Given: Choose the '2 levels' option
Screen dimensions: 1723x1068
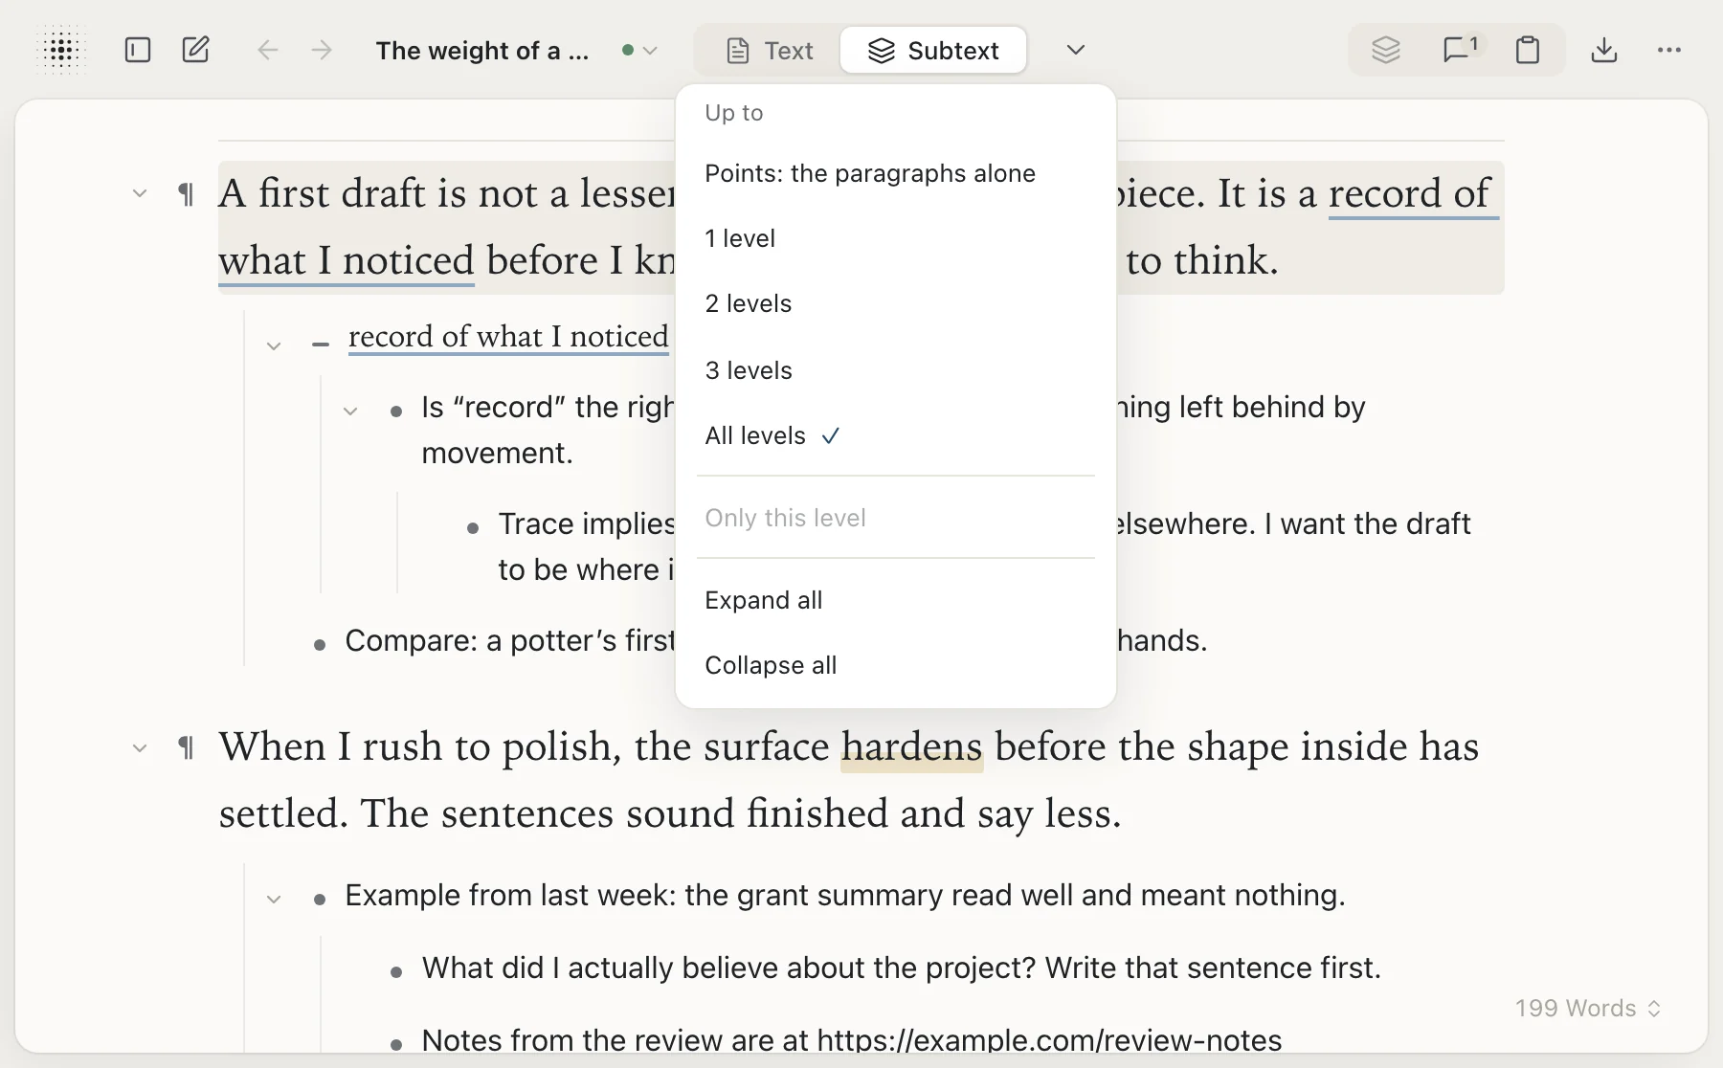Looking at the screenshot, I should coord(895,303).
